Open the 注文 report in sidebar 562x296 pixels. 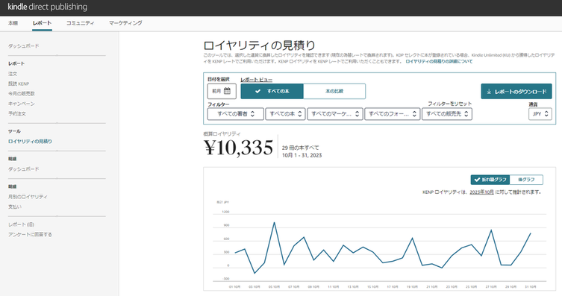click(x=13, y=74)
